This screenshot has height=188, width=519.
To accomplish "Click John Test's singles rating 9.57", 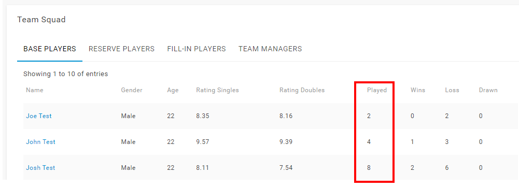I will pyautogui.click(x=203, y=142).
